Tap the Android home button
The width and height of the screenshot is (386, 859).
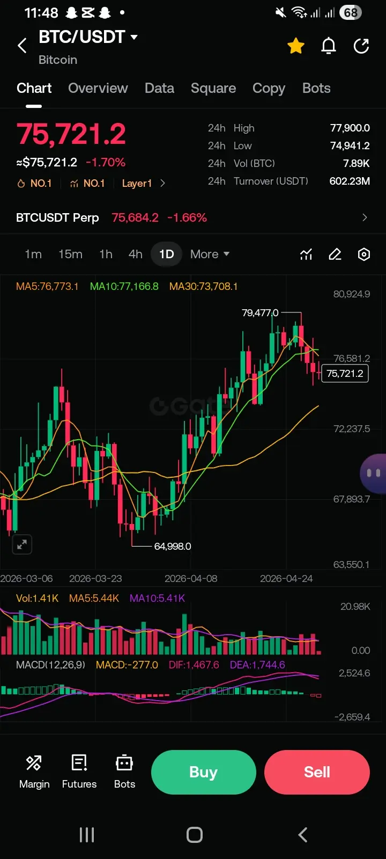click(195, 835)
